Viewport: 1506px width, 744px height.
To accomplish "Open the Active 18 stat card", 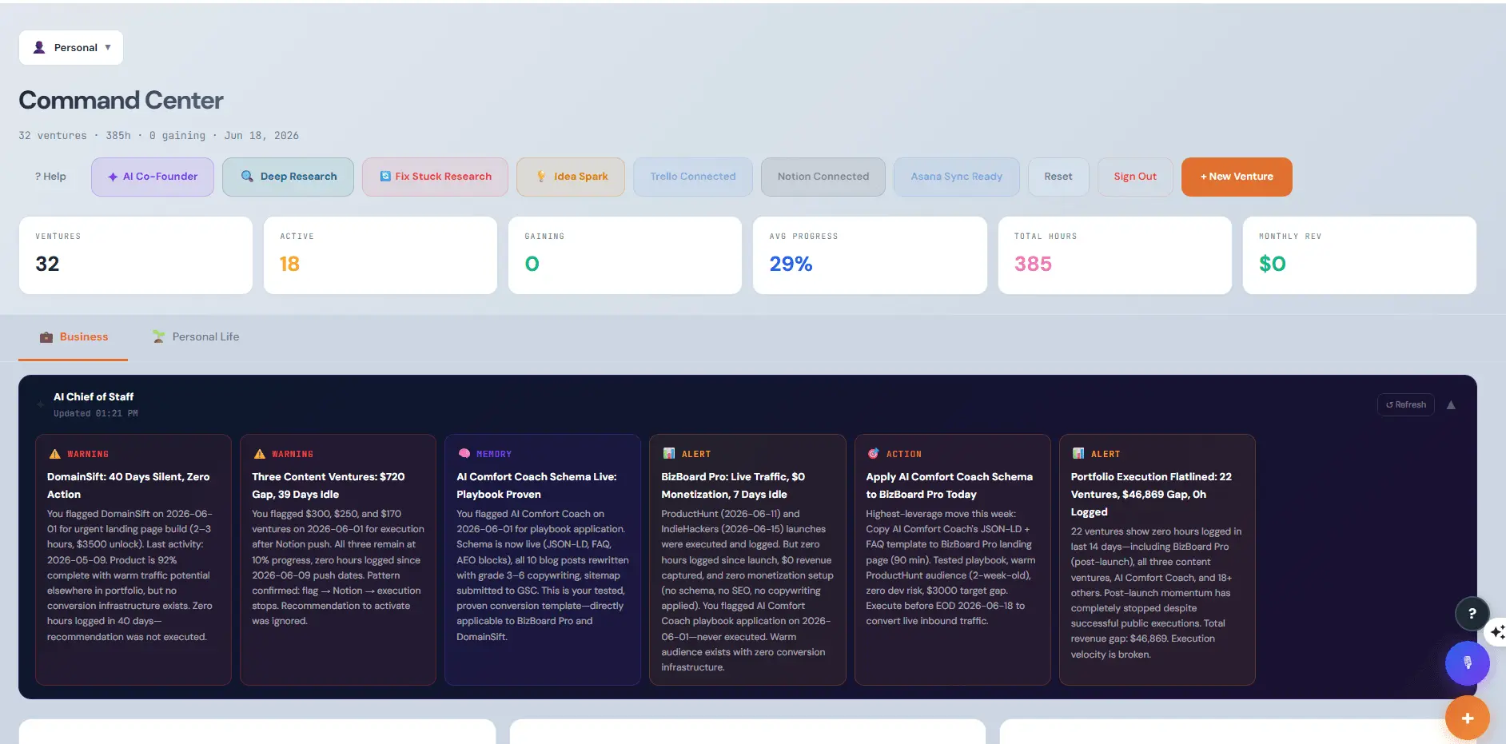I will coord(380,256).
